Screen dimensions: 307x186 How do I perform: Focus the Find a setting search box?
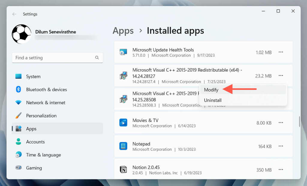click(54, 58)
